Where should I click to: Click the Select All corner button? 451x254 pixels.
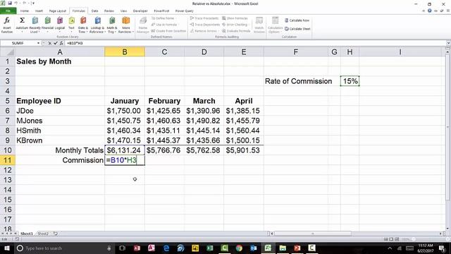[8, 52]
